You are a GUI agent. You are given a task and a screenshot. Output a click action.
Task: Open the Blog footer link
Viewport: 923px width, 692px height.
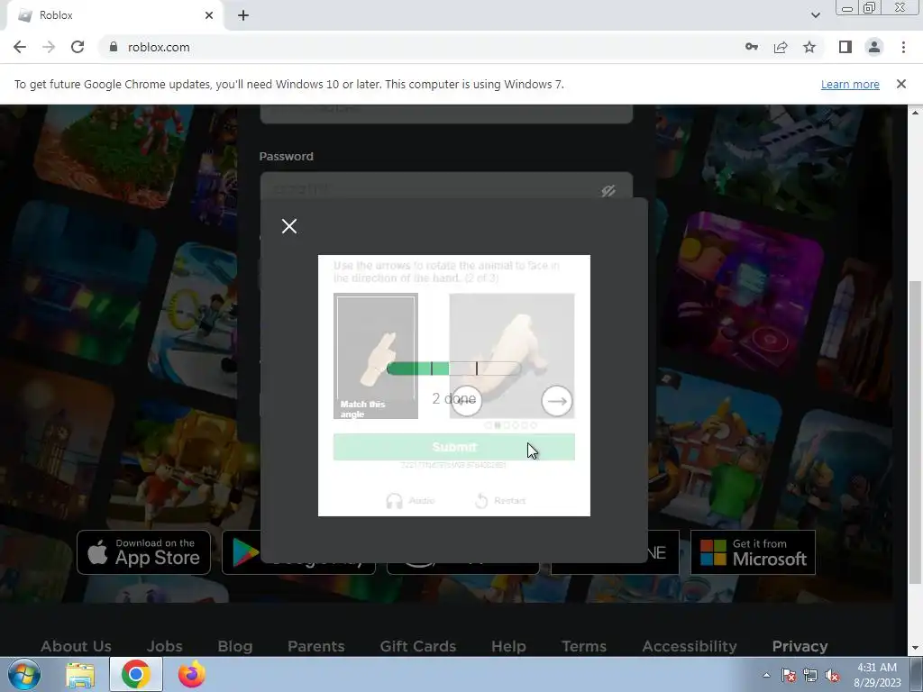[235, 646]
